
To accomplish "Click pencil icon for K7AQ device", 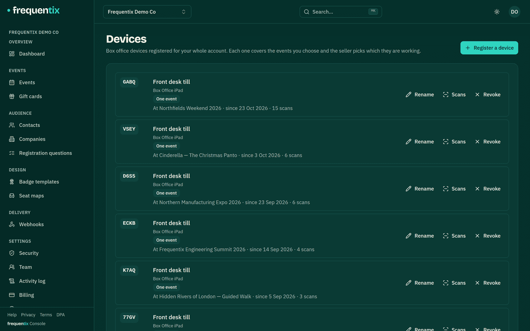I will [x=409, y=283].
